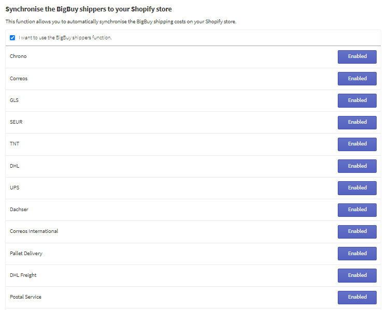
Task: Click the Synchronise BigBuy shippers heading
Action: [89, 9]
